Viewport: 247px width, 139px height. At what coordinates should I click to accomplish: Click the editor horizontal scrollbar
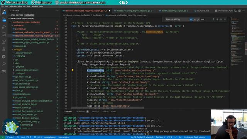(x=107, y=108)
